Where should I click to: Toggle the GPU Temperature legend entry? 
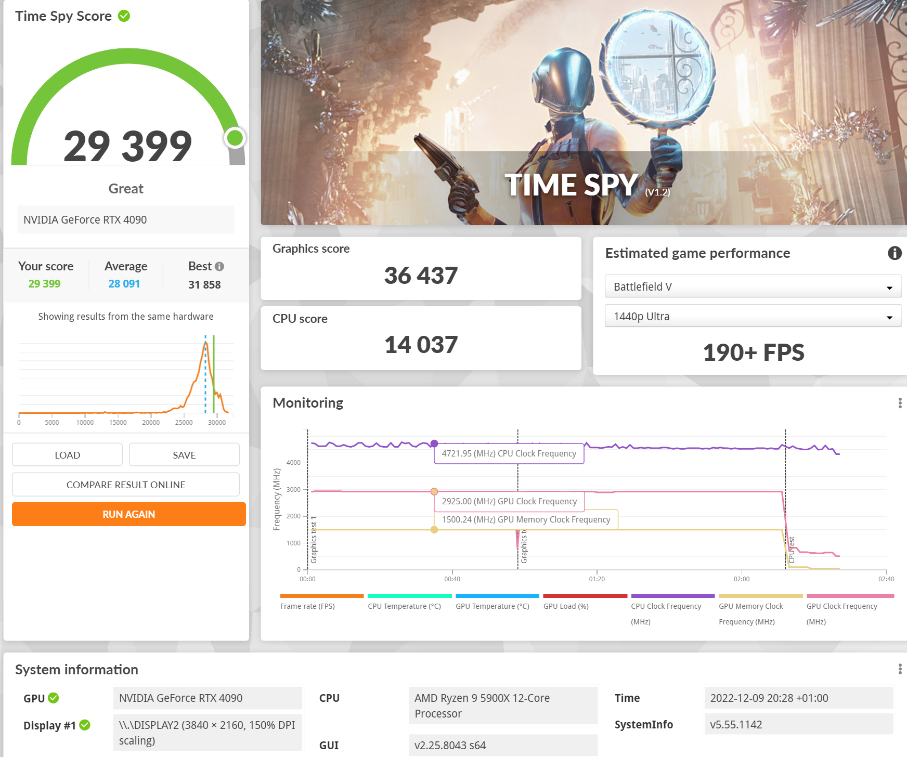[497, 602]
